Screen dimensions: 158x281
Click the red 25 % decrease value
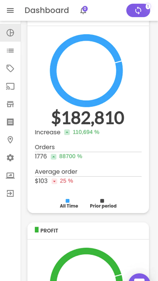tap(67, 181)
